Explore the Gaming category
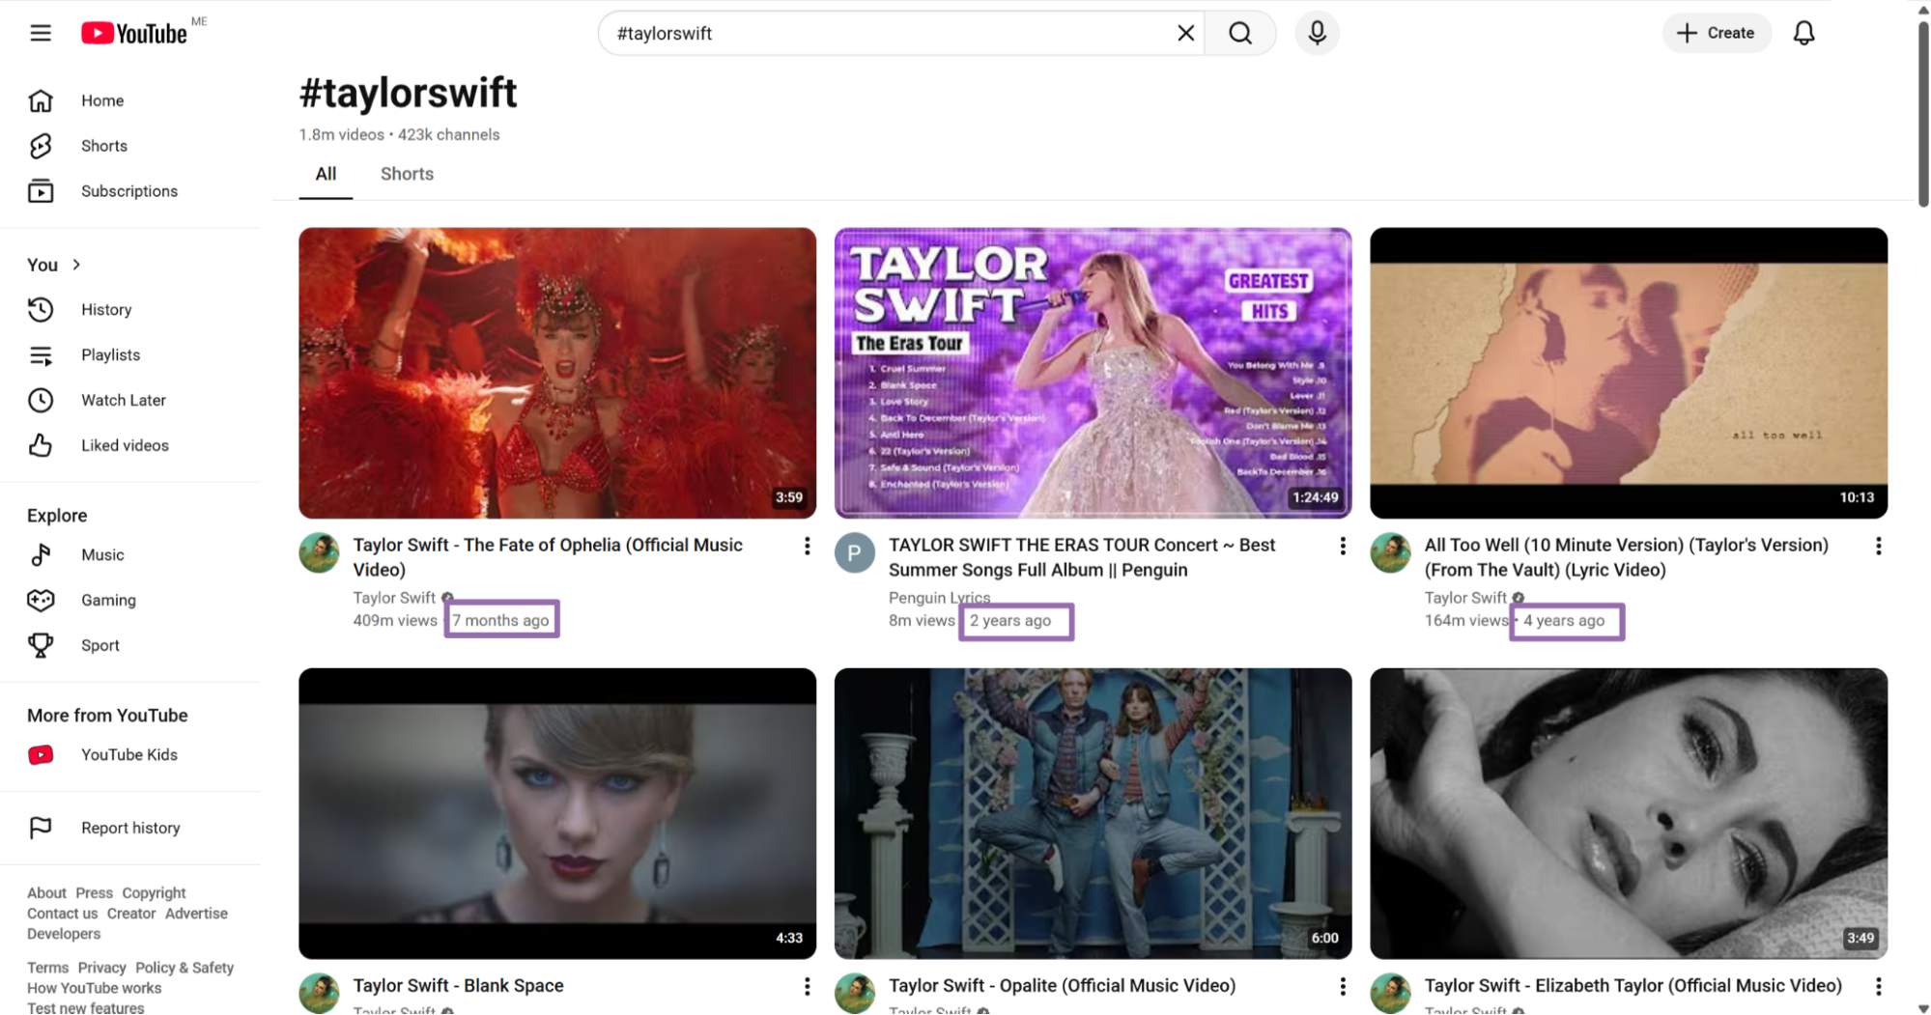Image resolution: width=1931 pixels, height=1015 pixels. (130, 601)
